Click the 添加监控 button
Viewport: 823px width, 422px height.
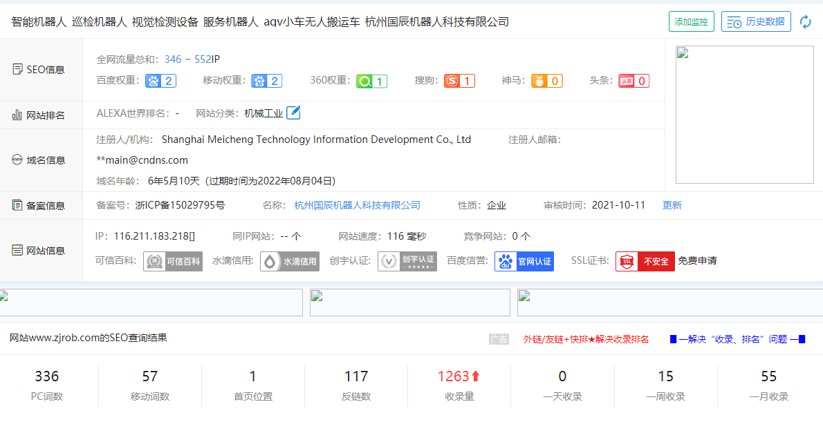coord(692,21)
